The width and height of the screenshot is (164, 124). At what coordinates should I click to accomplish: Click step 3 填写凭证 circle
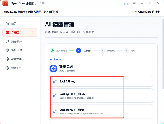click(x=102, y=51)
